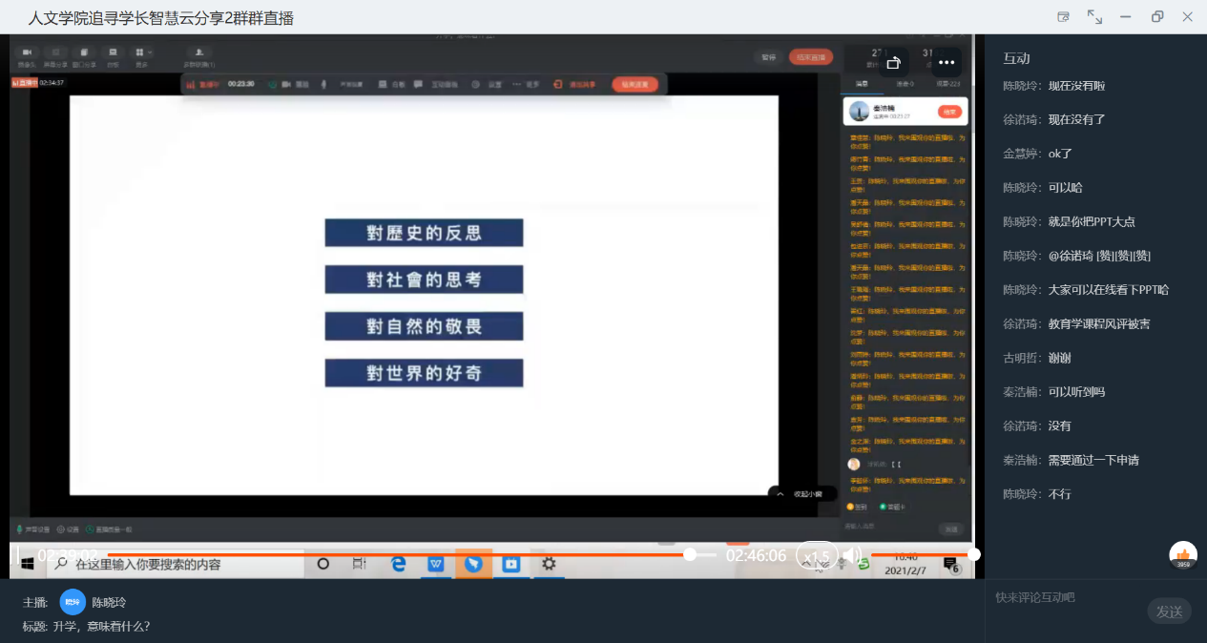Click the volume slider knob
The width and height of the screenshot is (1207, 643).
coord(973,554)
